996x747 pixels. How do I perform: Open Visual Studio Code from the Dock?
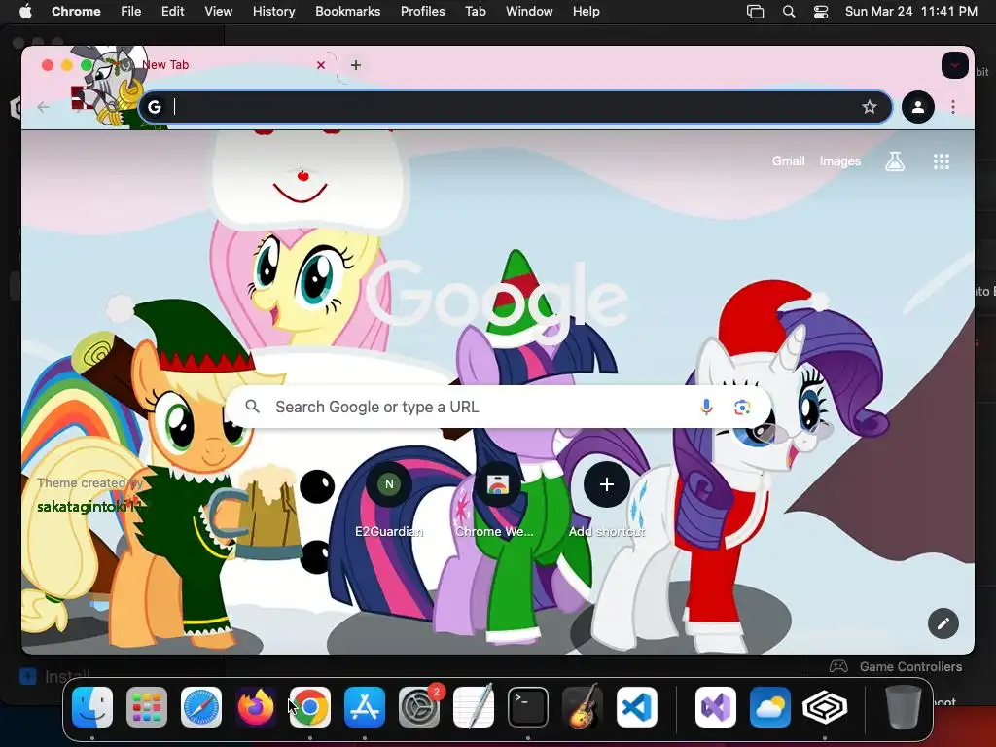click(x=637, y=707)
